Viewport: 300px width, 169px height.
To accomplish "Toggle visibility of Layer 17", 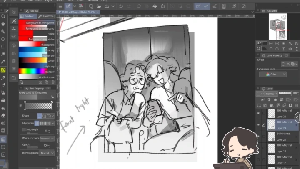I will (x=258, y=159).
